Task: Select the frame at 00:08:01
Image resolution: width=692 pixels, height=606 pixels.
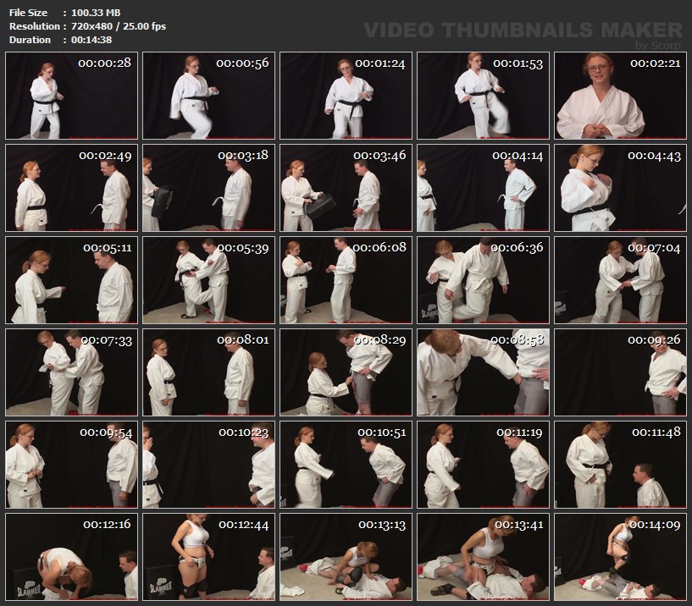Action: click(208, 372)
